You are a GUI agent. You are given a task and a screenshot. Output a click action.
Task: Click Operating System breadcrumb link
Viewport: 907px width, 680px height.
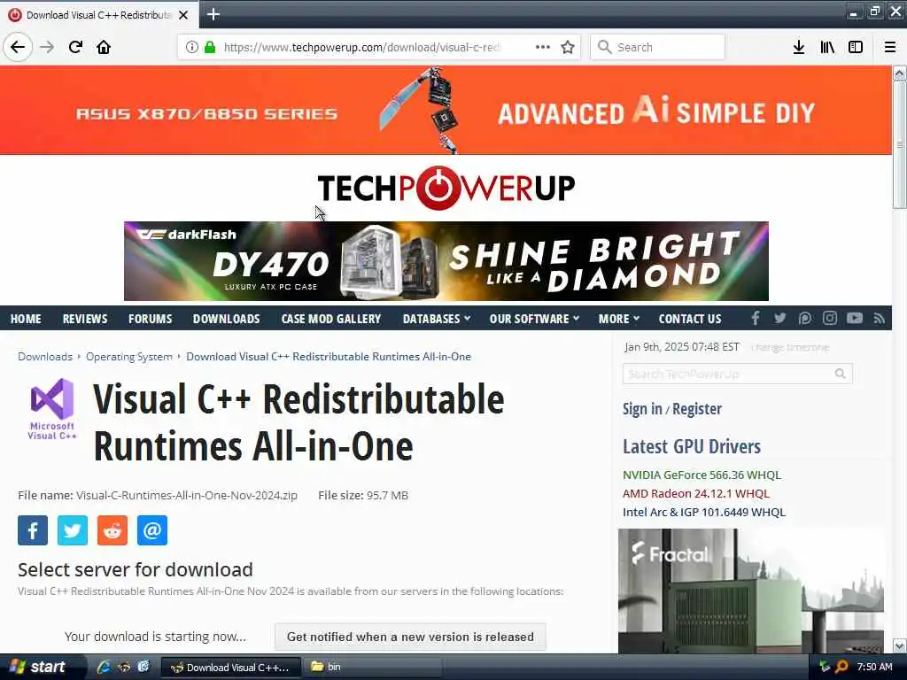tap(129, 356)
